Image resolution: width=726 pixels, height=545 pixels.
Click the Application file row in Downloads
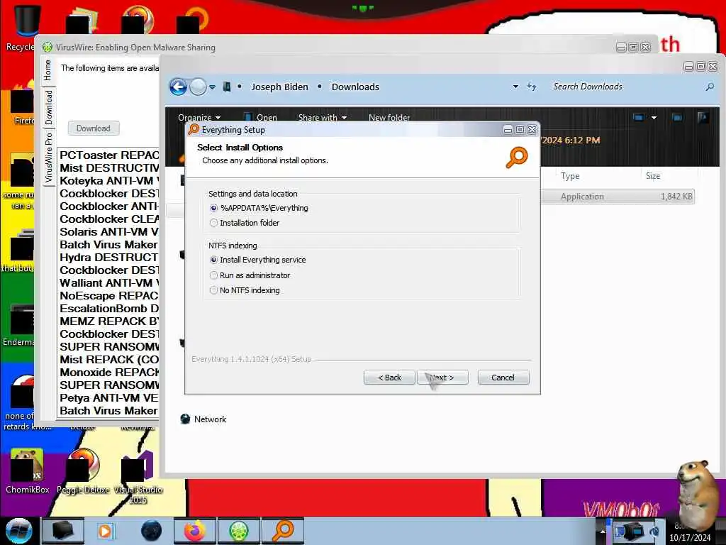(618, 197)
